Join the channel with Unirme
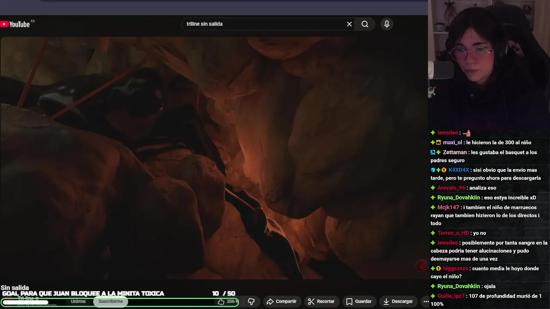 click(78, 301)
